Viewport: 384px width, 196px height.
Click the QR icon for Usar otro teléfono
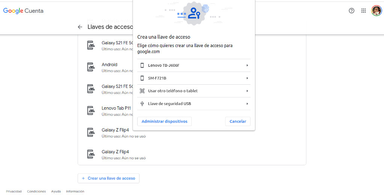tap(142, 91)
